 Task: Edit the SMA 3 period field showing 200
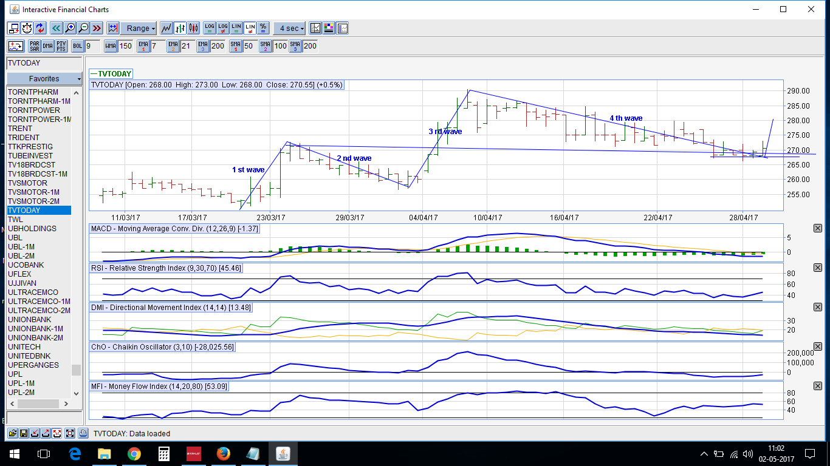click(x=310, y=46)
